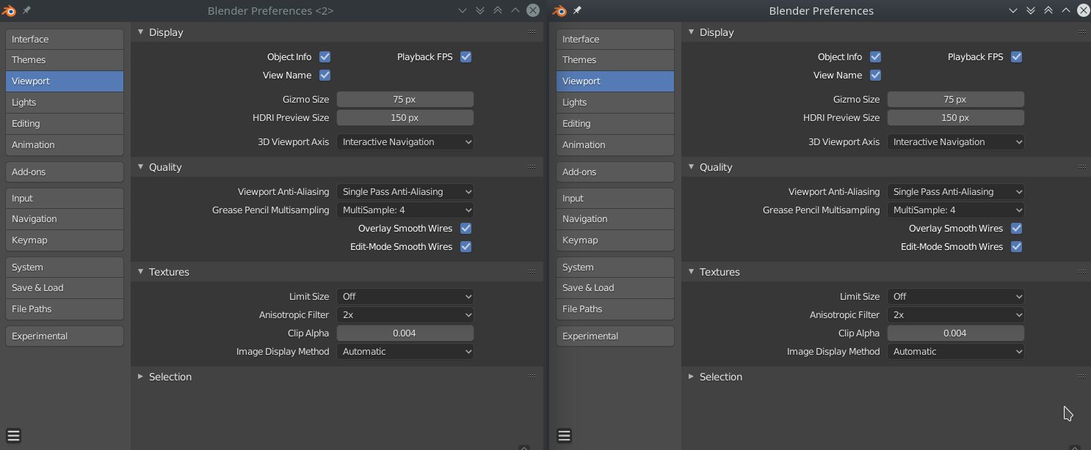The width and height of the screenshot is (1091, 450).
Task: Toggle Object Info checkbox in left window
Action: coord(325,56)
